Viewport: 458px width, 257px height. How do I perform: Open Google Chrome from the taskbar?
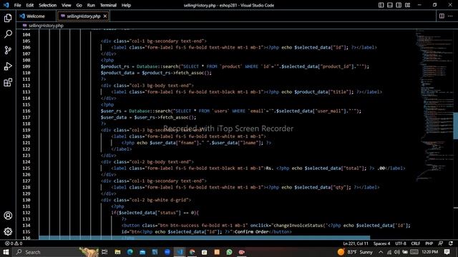[192, 252]
